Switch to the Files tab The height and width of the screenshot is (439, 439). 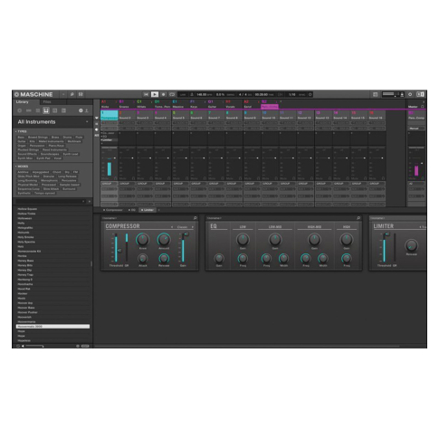point(47,102)
